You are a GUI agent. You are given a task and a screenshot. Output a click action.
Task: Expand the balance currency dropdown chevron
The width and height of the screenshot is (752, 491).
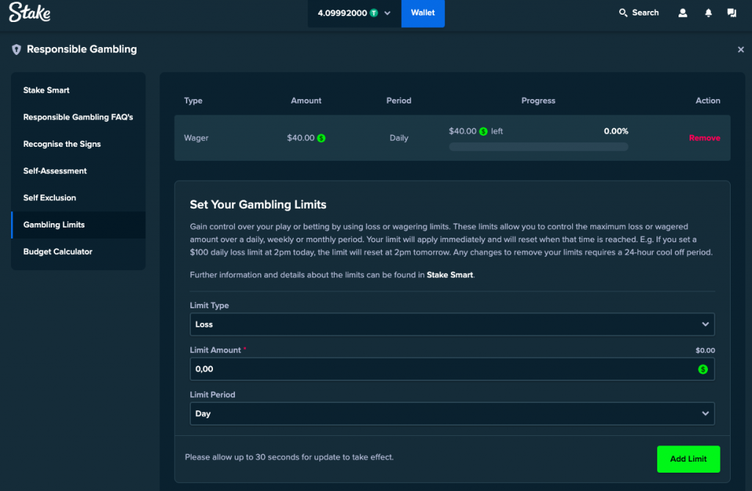387,13
